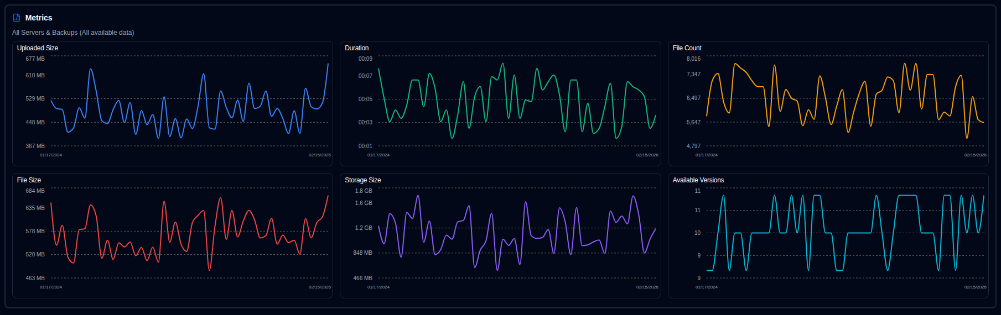Click the 00:01 Duration axis label
Image resolution: width=1001 pixels, height=315 pixels.
point(365,146)
